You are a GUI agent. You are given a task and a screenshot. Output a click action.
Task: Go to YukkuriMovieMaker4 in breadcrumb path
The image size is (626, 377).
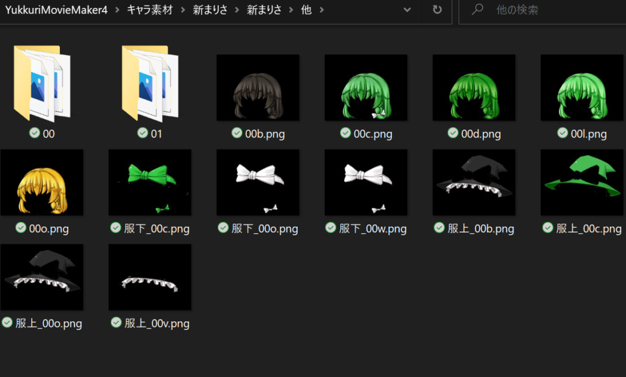pyautogui.click(x=56, y=10)
